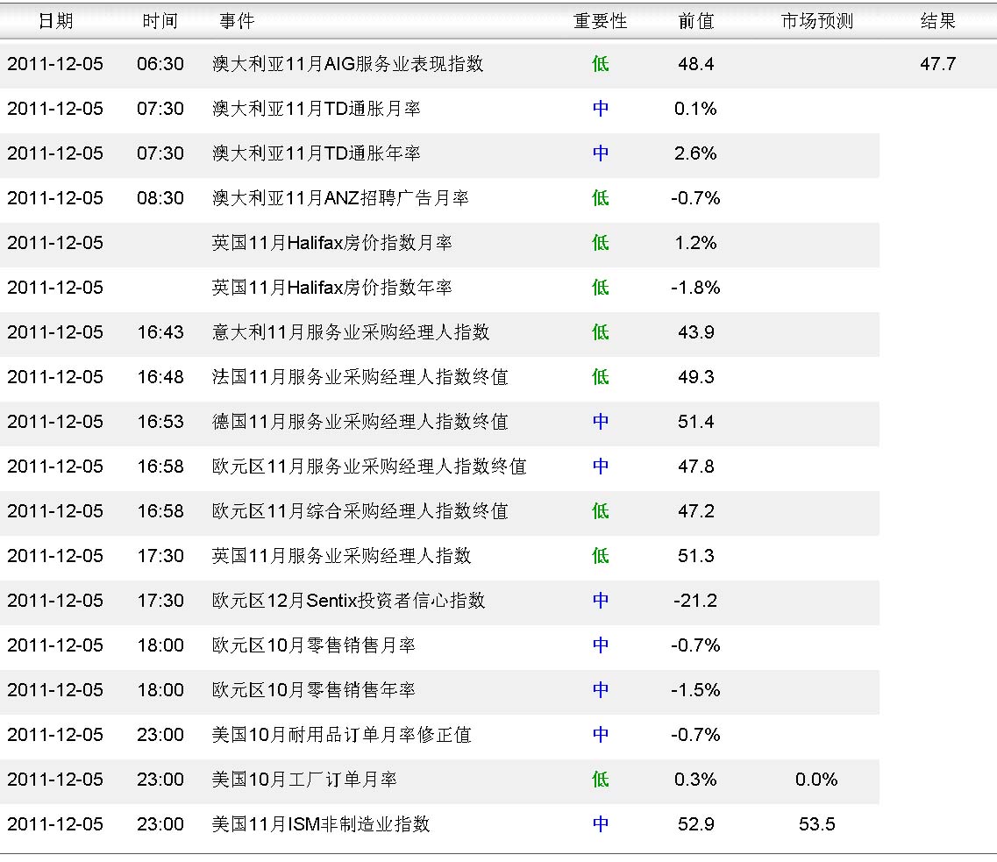This screenshot has height=862, width=997.
Task: Click previous value -1.5%
Action: (x=695, y=690)
